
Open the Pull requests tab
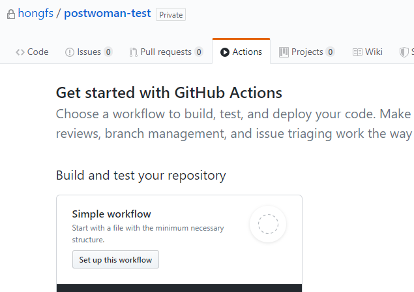[x=166, y=52]
